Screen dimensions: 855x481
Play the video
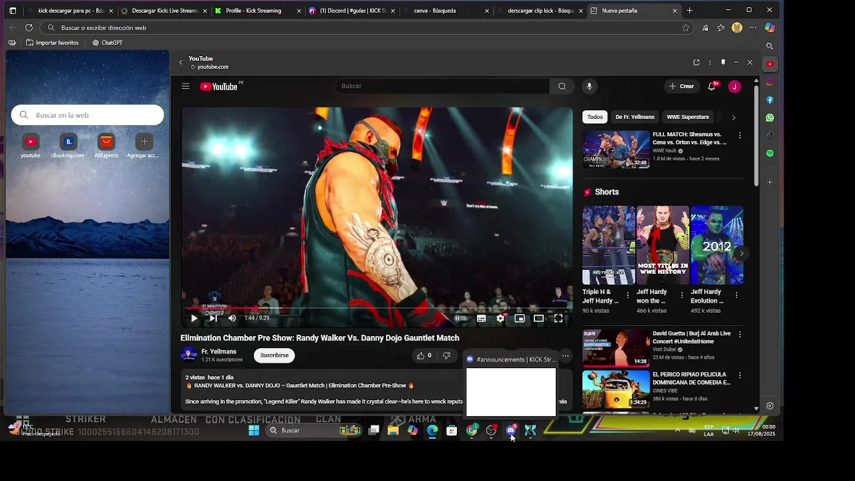click(194, 319)
